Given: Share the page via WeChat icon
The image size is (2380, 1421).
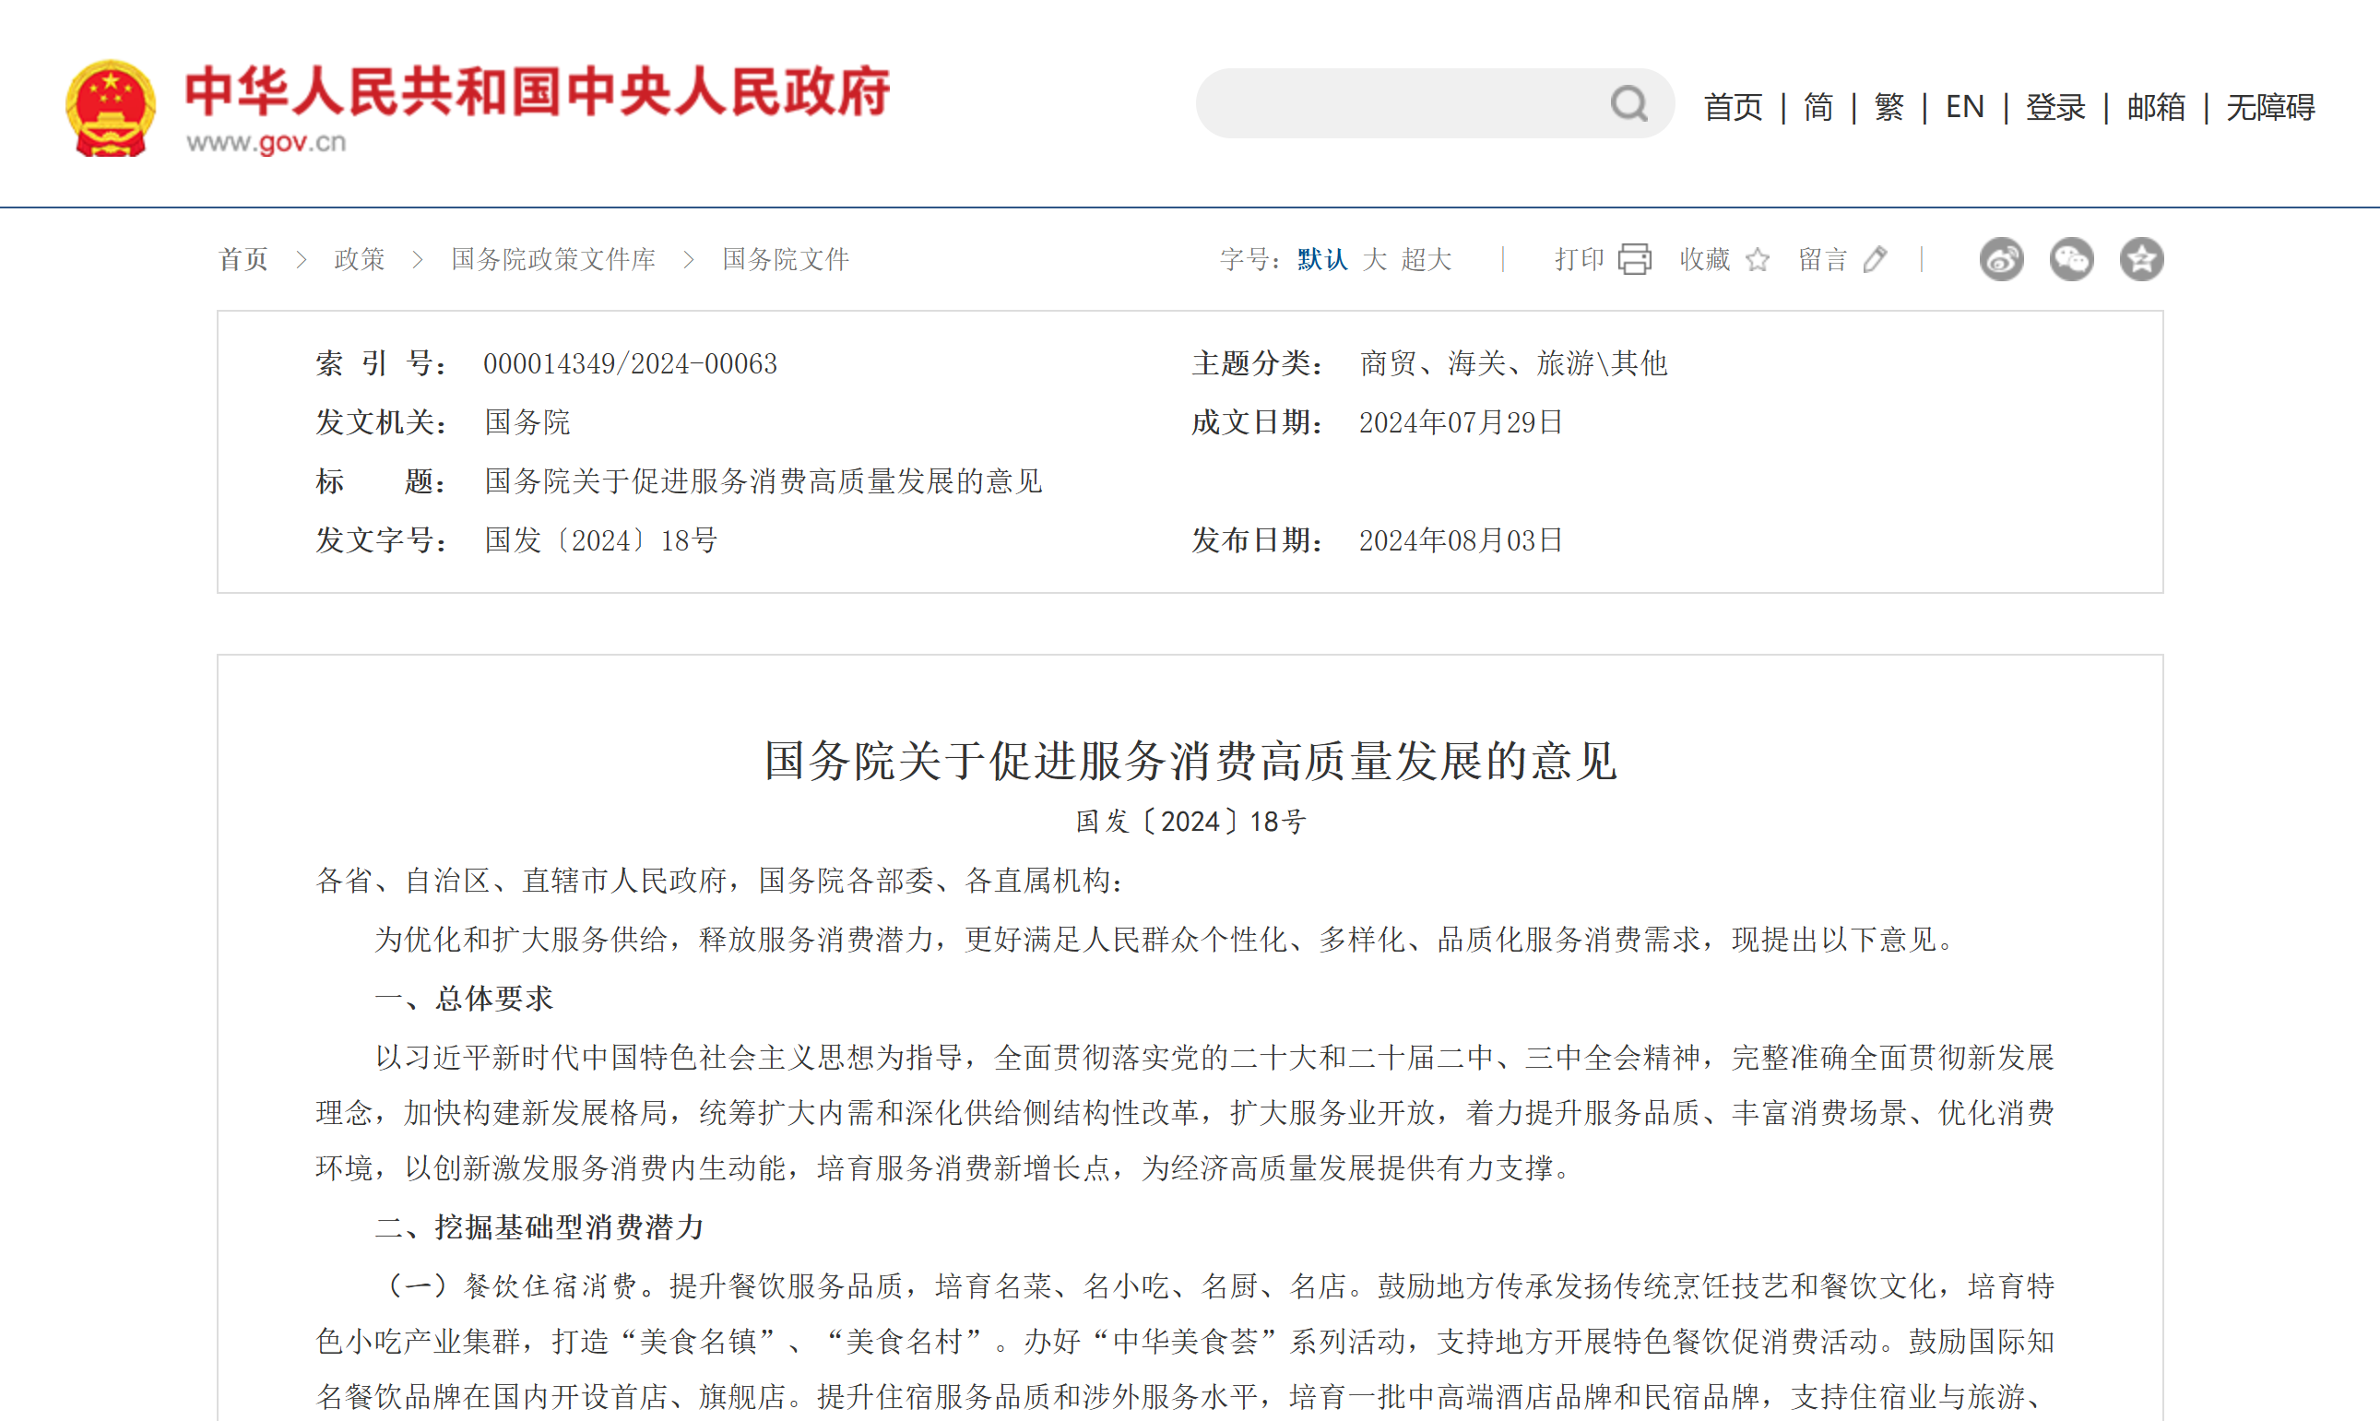Looking at the screenshot, I should [2072, 259].
